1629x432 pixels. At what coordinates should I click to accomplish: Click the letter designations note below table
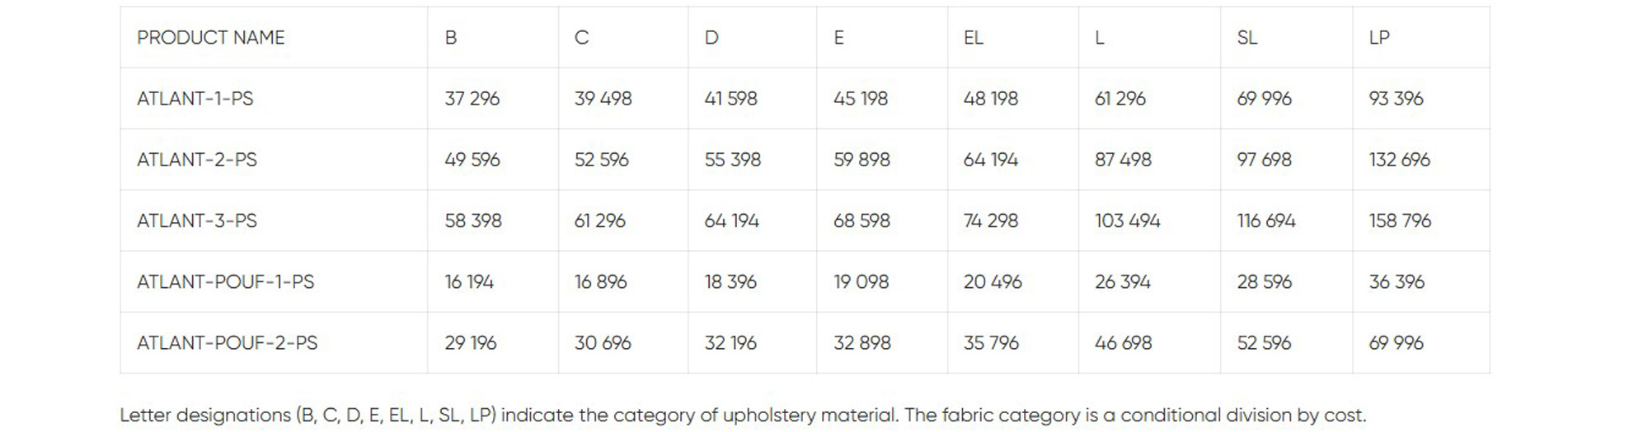742,415
